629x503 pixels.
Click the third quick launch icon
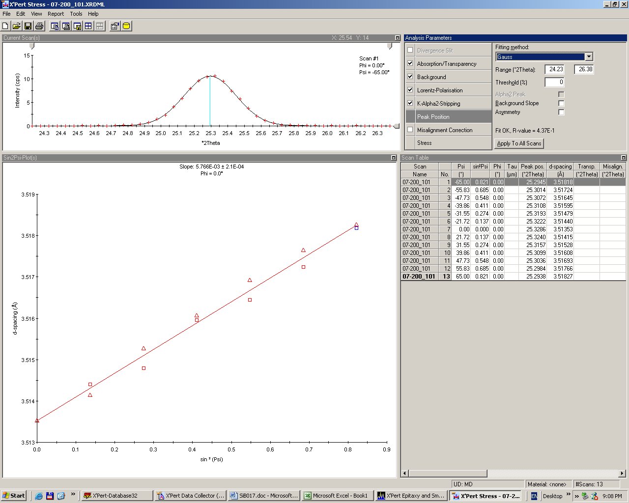(61, 496)
